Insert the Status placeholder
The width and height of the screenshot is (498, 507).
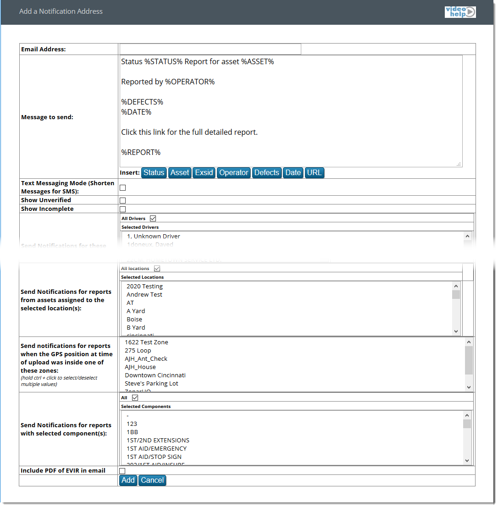click(x=154, y=173)
